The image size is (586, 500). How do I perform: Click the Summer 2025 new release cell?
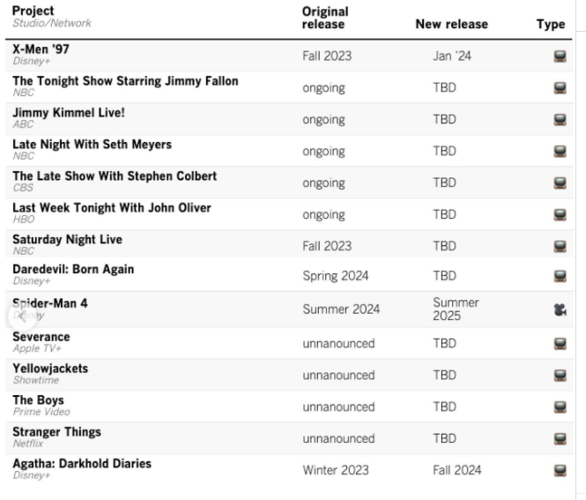click(456, 309)
